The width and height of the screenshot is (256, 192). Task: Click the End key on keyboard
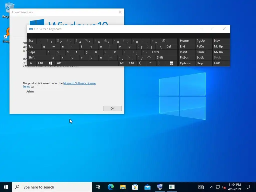click(187, 46)
